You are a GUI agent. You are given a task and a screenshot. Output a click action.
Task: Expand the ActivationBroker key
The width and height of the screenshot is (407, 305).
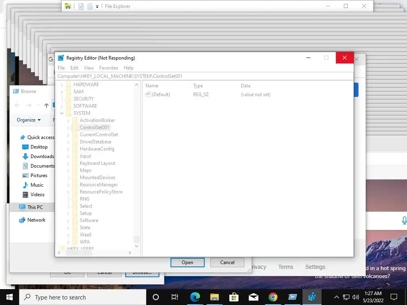point(68,120)
